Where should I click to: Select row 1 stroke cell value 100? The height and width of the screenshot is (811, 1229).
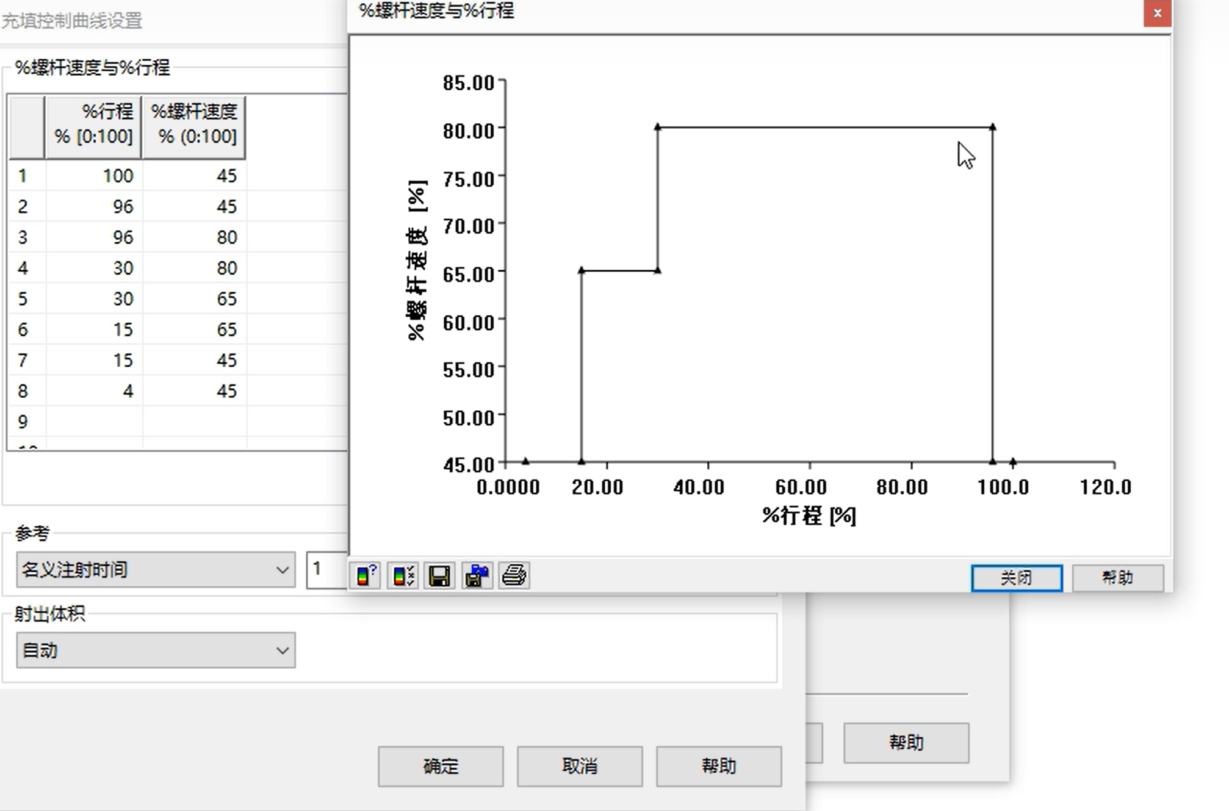pyautogui.click(x=95, y=176)
